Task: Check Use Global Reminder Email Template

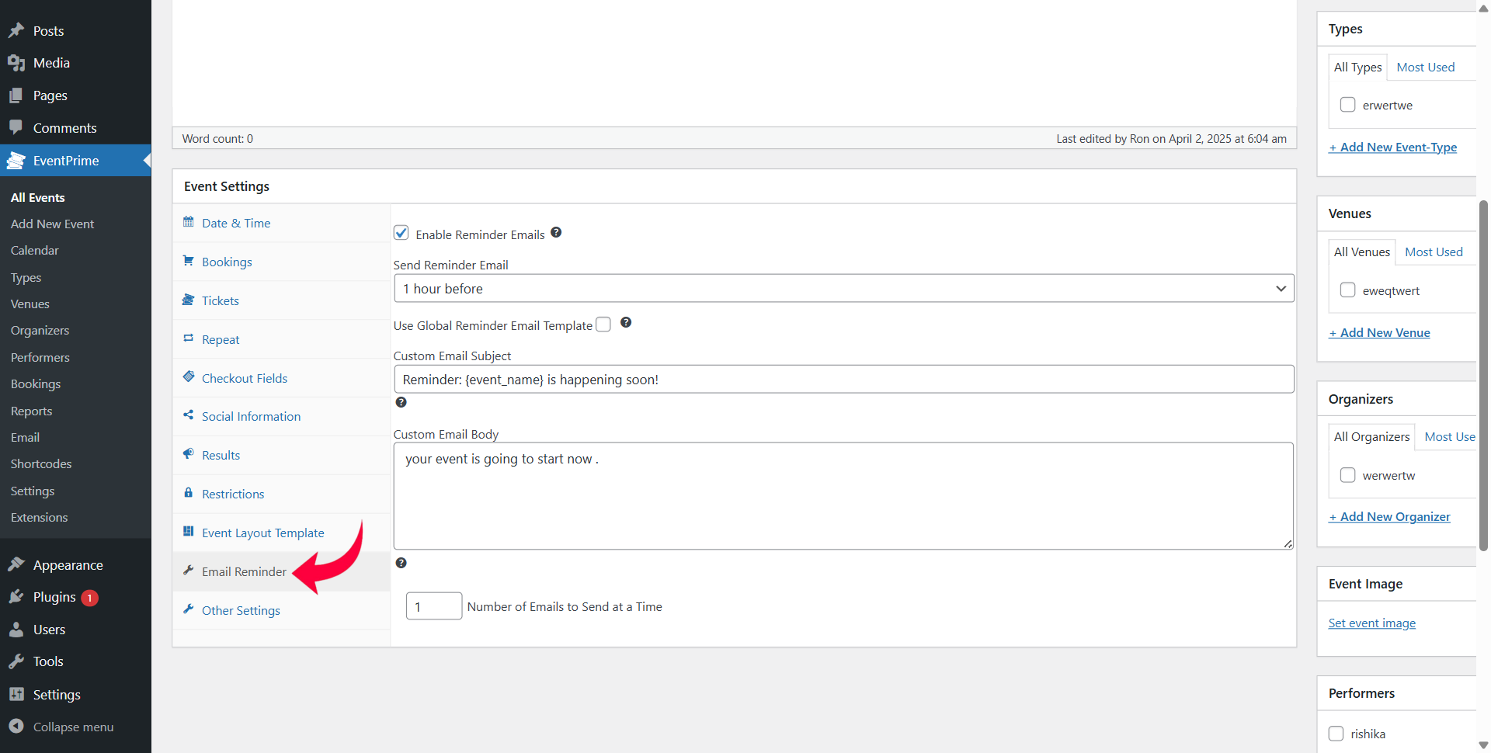Action: point(603,324)
